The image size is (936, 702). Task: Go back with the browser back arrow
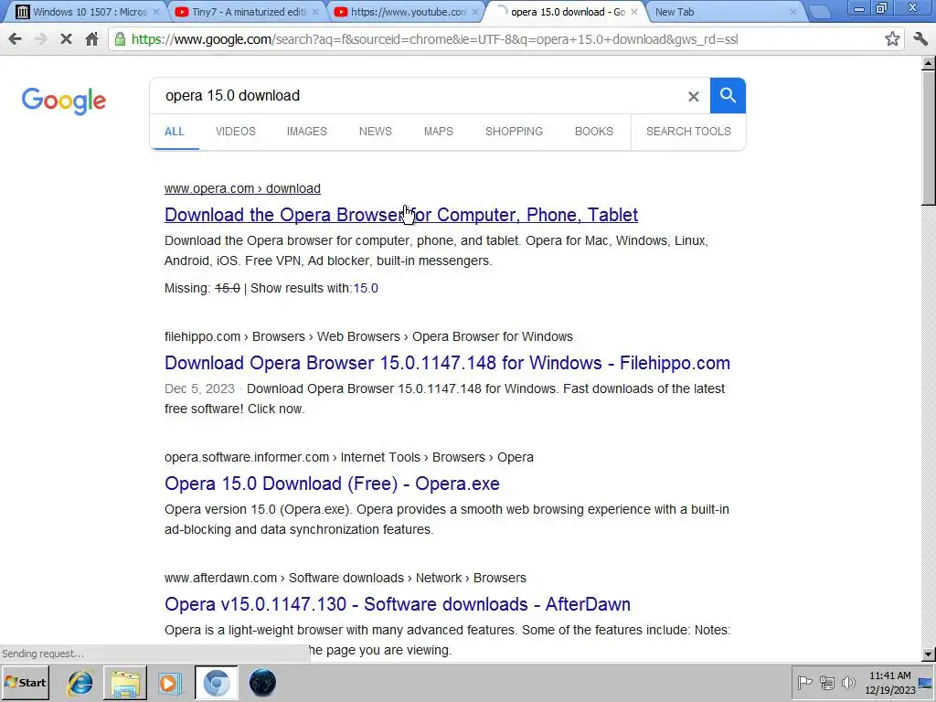tap(15, 39)
